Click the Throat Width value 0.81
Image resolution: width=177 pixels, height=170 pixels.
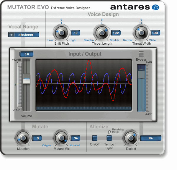point(155,33)
